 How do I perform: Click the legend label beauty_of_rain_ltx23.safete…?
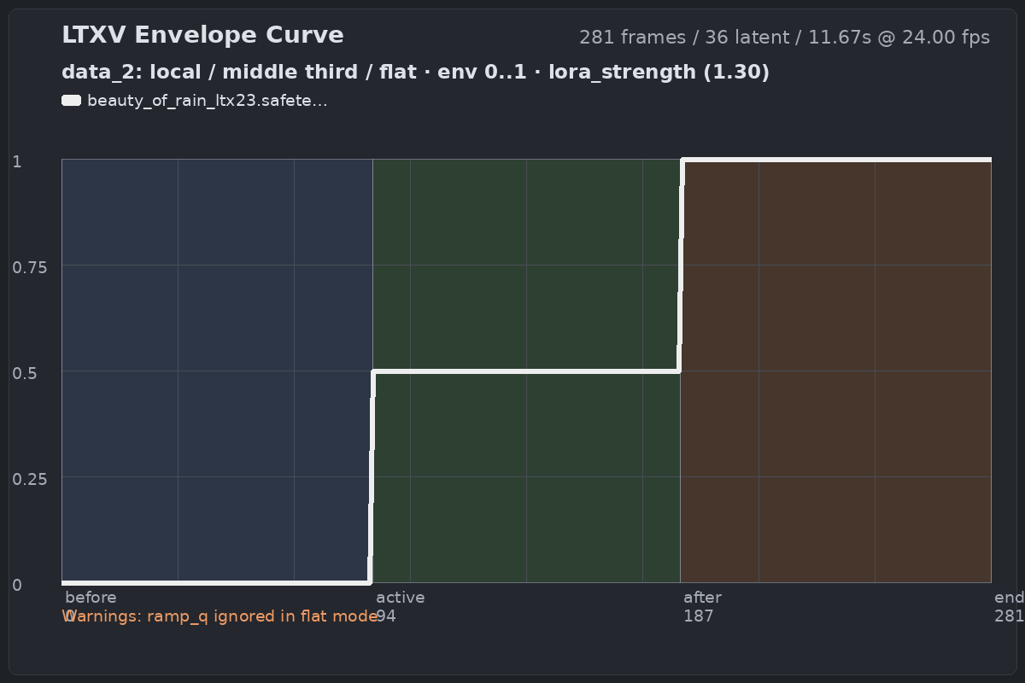pos(207,101)
